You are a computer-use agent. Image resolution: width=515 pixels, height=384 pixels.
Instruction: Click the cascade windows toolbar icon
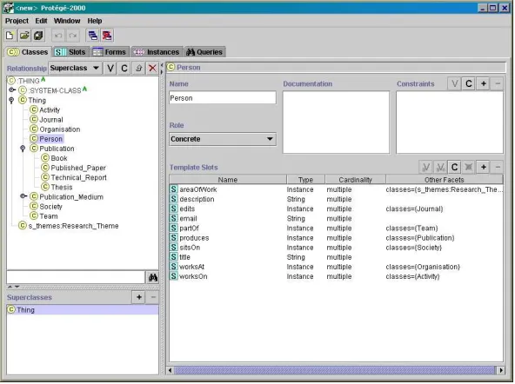click(93, 36)
